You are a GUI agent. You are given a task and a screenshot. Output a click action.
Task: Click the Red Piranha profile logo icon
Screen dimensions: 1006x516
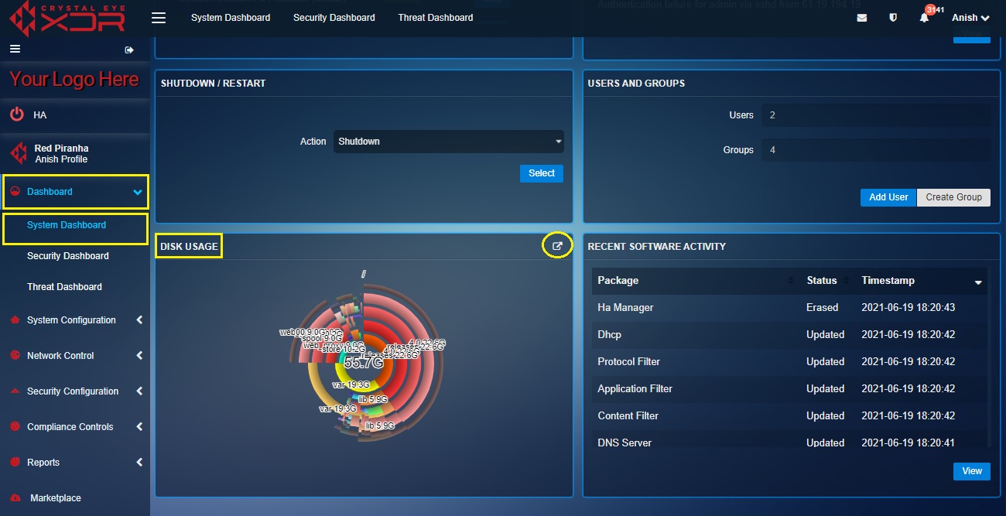click(x=18, y=152)
